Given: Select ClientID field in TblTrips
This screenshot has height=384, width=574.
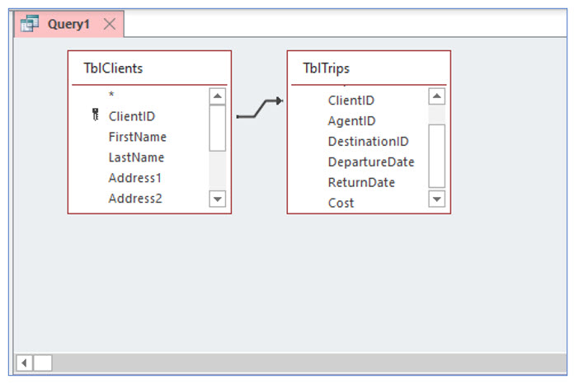Looking at the screenshot, I should (351, 101).
